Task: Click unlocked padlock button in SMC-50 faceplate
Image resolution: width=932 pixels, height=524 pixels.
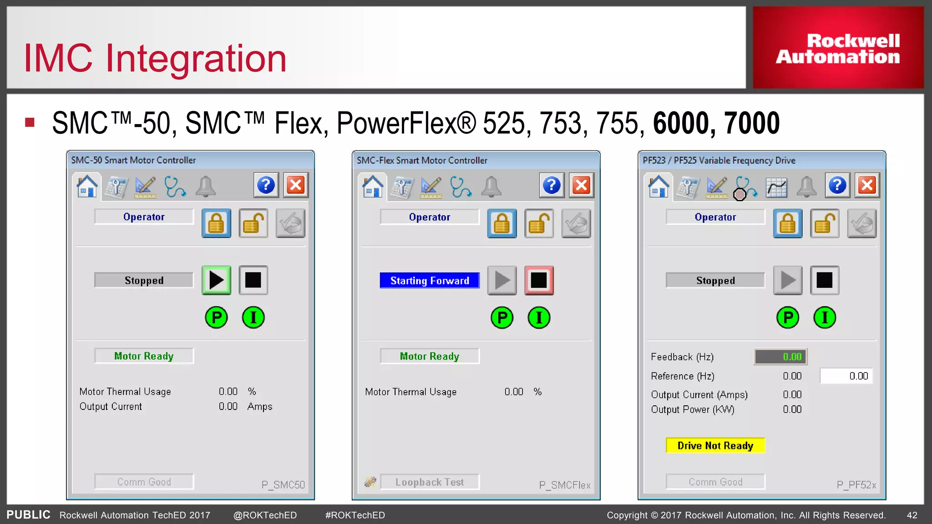Action: [253, 223]
